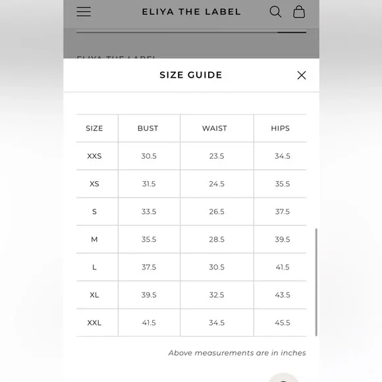The image size is (382, 382).
Task: Click the XS size row label
Action: coord(94,184)
